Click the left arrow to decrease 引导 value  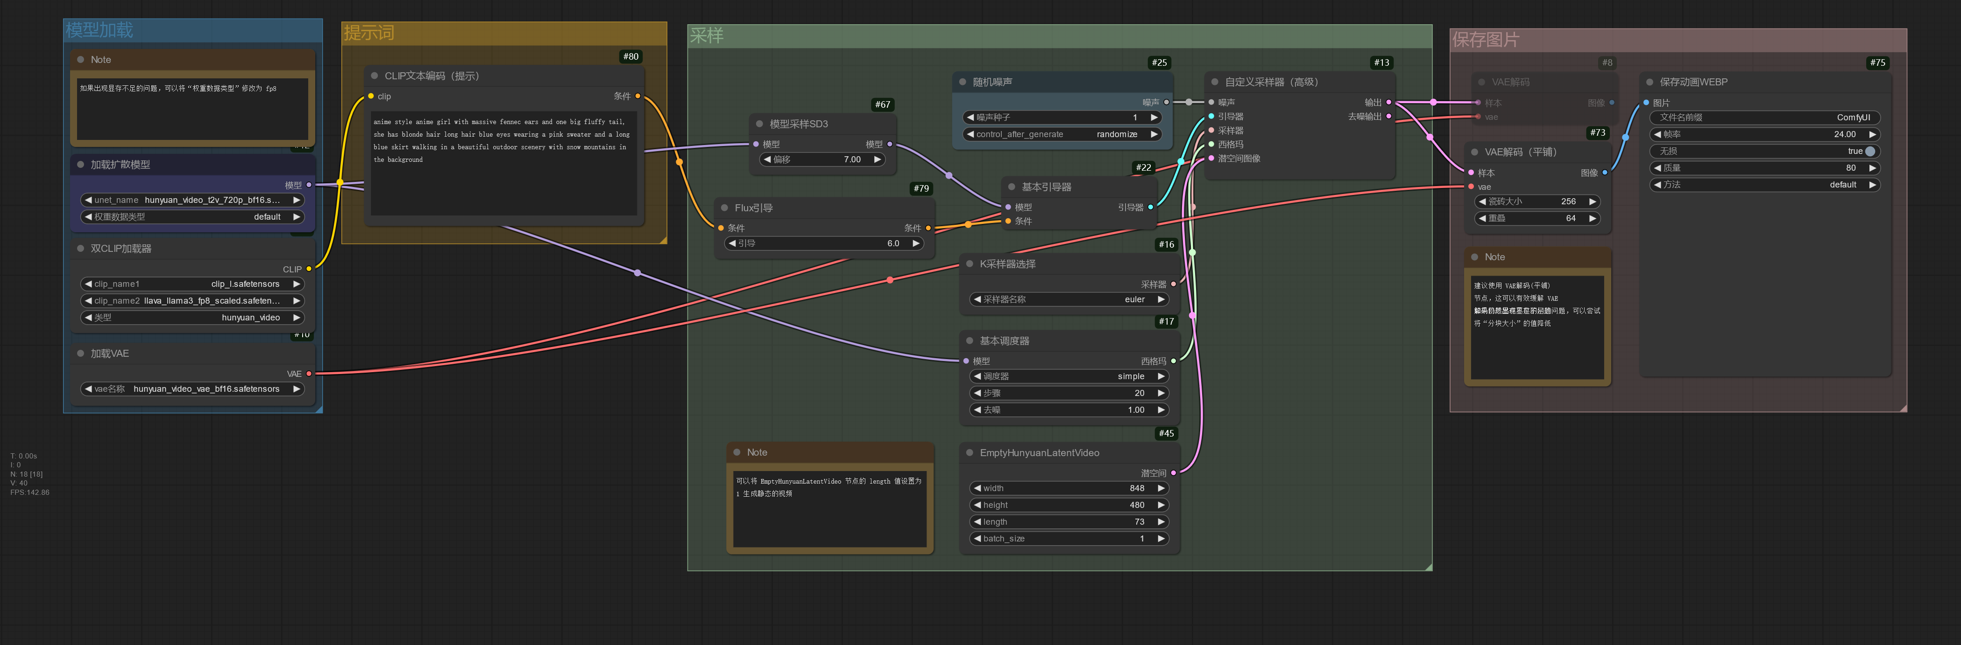coord(732,243)
